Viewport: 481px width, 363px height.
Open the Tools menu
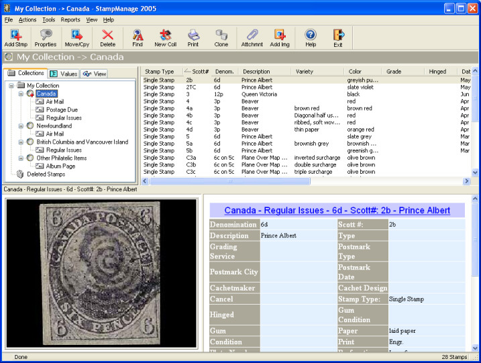pos(49,19)
